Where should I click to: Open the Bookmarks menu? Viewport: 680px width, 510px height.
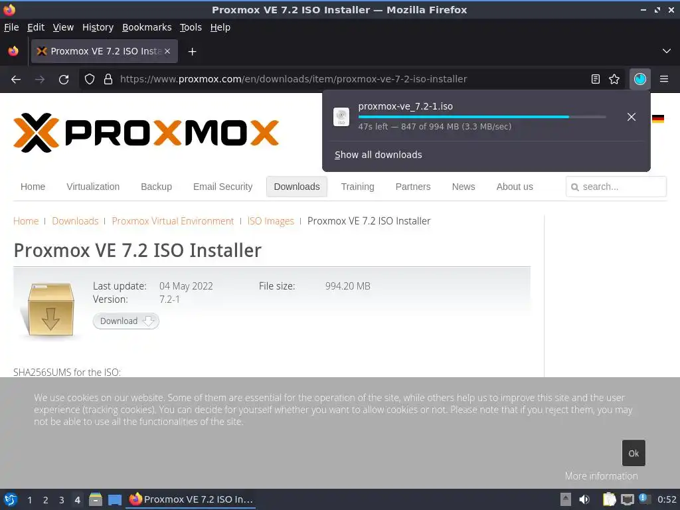(147, 27)
